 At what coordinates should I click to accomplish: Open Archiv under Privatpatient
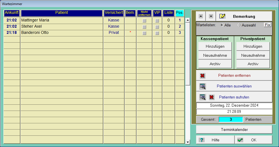253,64
